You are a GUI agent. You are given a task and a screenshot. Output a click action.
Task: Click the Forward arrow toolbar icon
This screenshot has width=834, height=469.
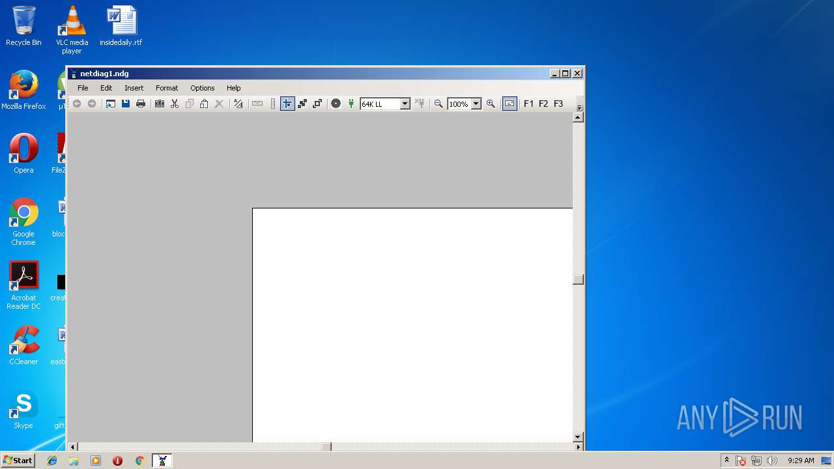[x=92, y=104]
